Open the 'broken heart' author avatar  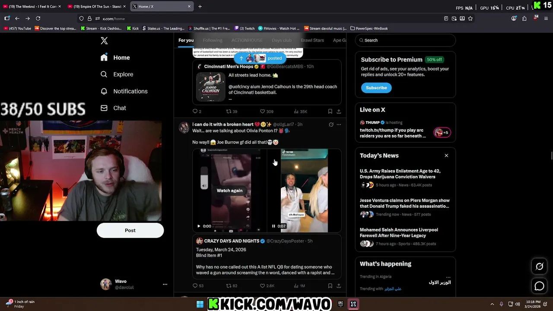click(x=184, y=127)
